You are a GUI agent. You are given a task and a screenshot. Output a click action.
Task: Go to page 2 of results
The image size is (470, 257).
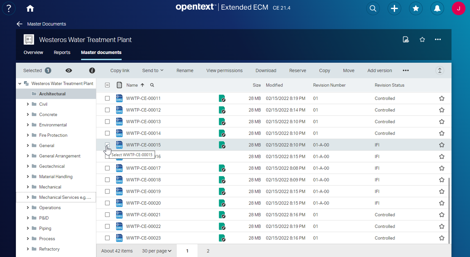pos(208,251)
